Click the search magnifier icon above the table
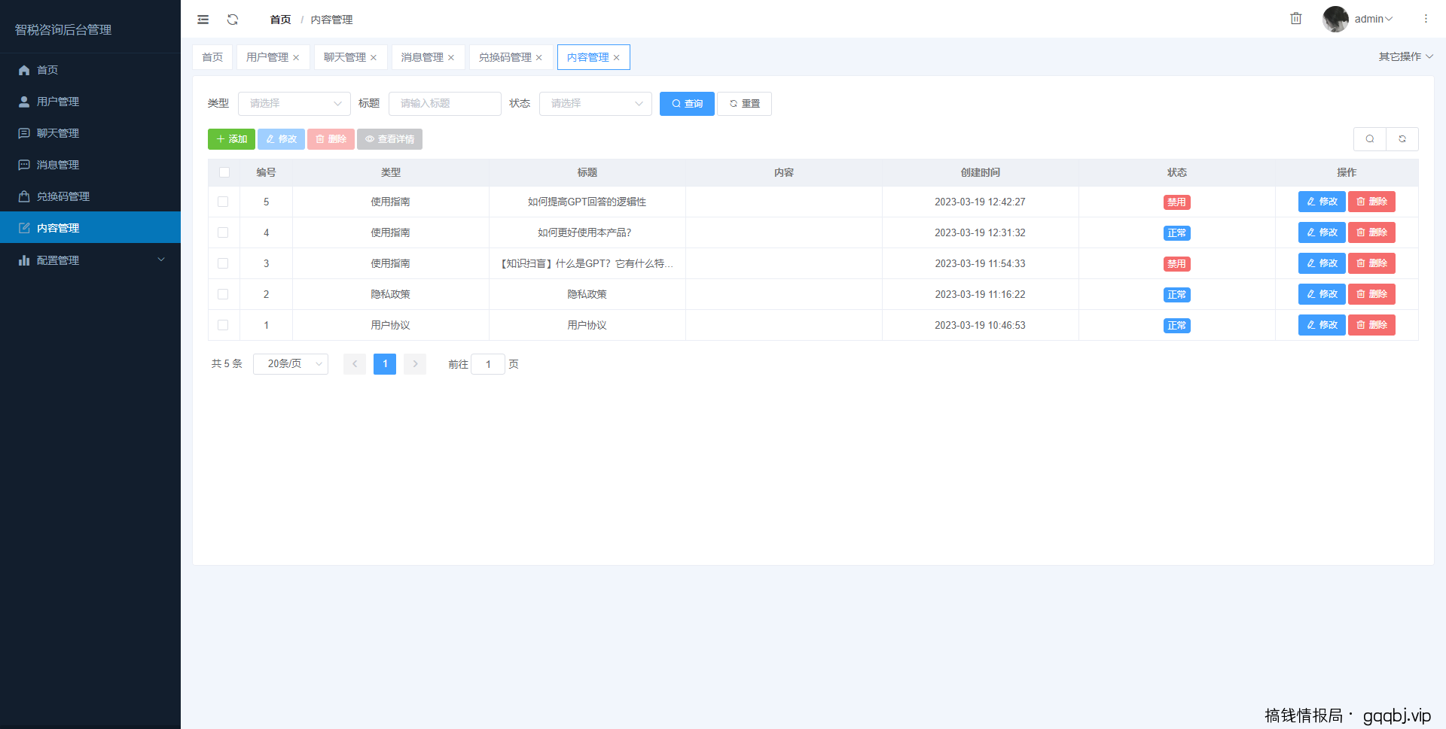The image size is (1446, 729). tap(1369, 139)
